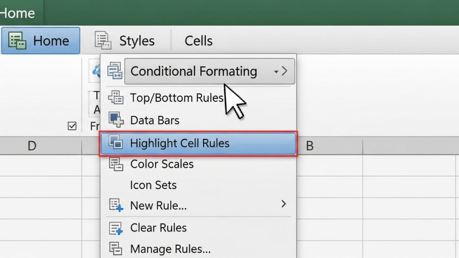Choose Highlight Cell Rules menu entry
The image size is (459, 258).
click(179, 143)
